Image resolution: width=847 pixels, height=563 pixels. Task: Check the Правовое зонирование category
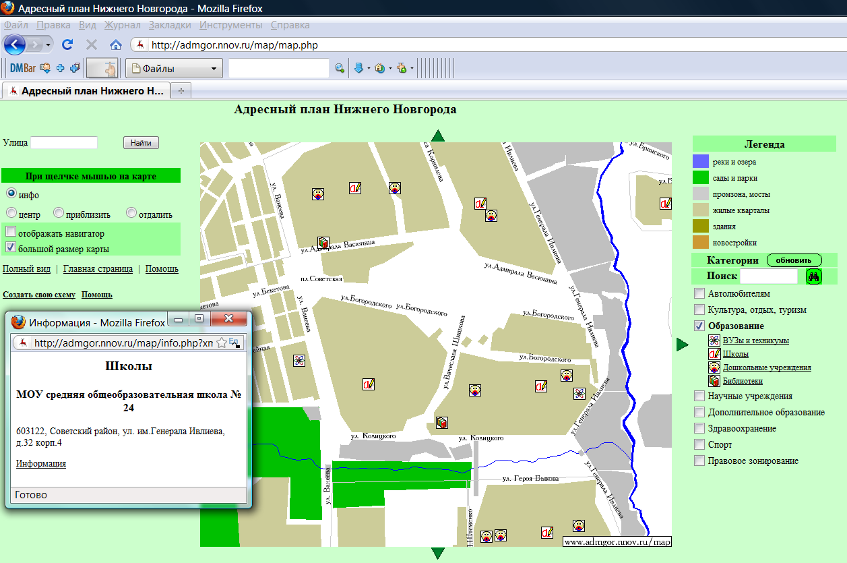coord(699,461)
